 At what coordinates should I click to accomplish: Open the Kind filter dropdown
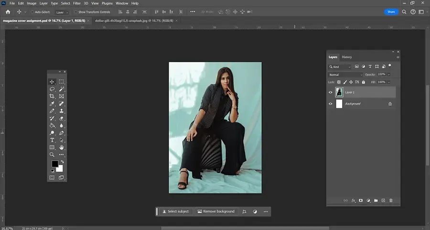[x=340, y=66]
